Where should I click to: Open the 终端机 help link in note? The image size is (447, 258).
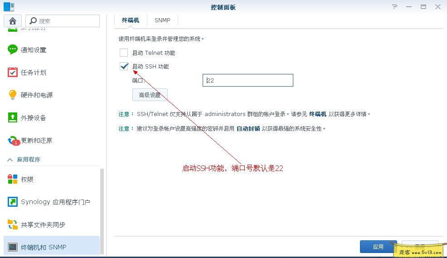tap(318, 114)
